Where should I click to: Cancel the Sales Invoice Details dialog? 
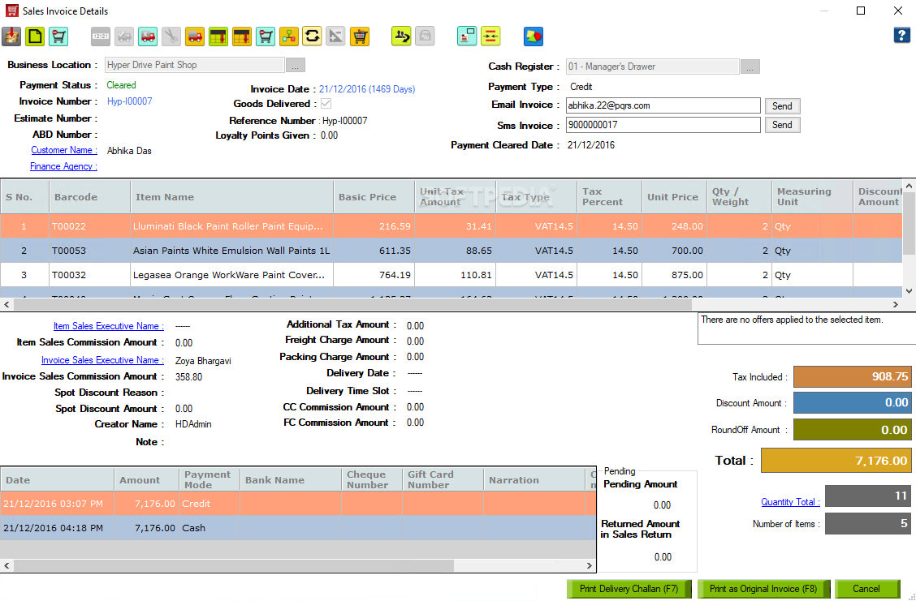[x=866, y=589]
